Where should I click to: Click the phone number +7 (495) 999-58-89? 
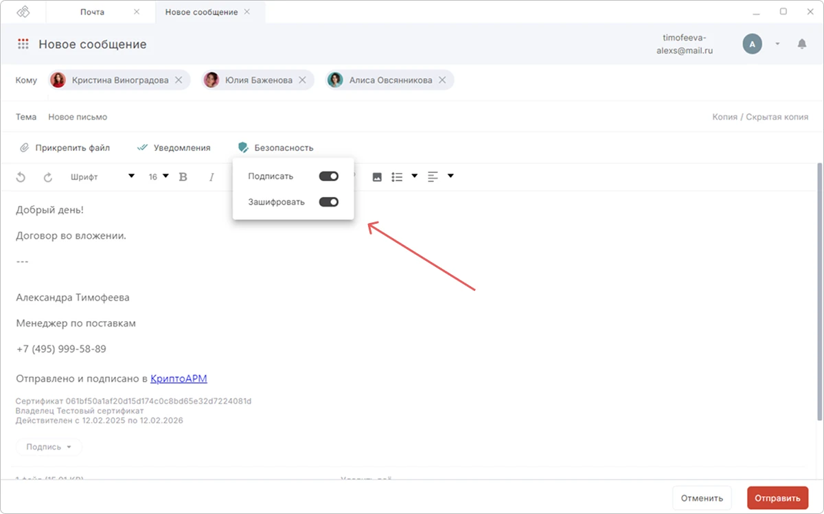coord(61,349)
